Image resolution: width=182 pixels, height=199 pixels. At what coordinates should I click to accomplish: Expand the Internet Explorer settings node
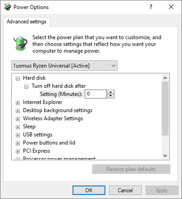click(18, 103)
